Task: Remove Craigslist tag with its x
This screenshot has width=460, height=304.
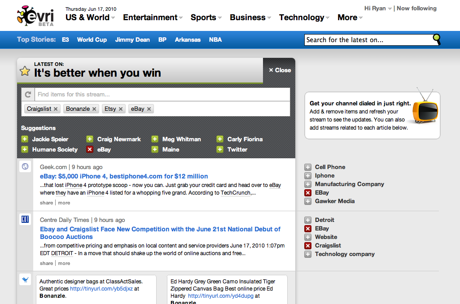Action: (x=56, y=109)
